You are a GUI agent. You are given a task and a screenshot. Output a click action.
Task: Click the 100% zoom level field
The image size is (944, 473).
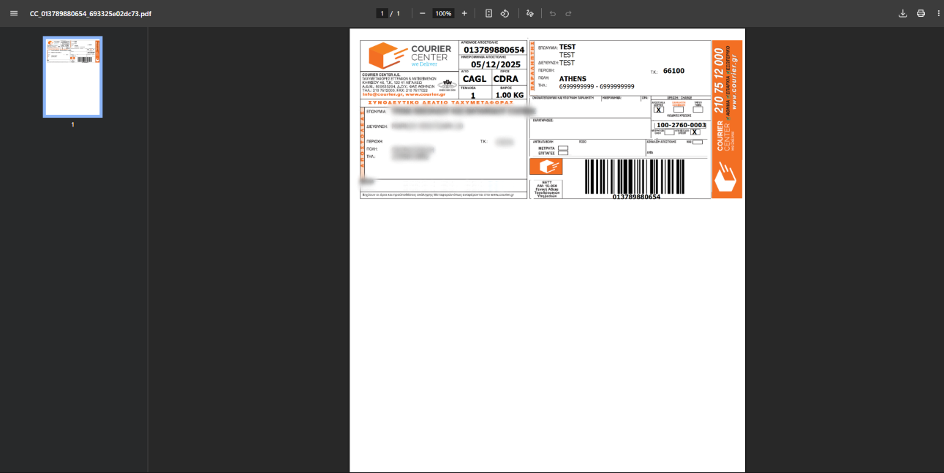point(443,13)
